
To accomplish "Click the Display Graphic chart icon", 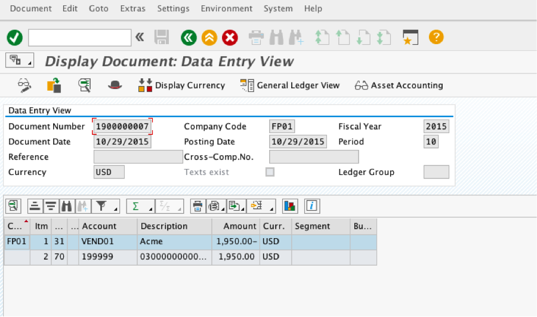I will pos(290,206).
